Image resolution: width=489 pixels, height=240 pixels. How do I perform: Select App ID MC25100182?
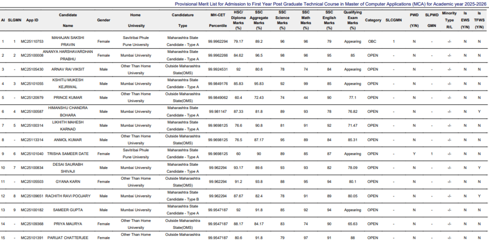[32, 210]
